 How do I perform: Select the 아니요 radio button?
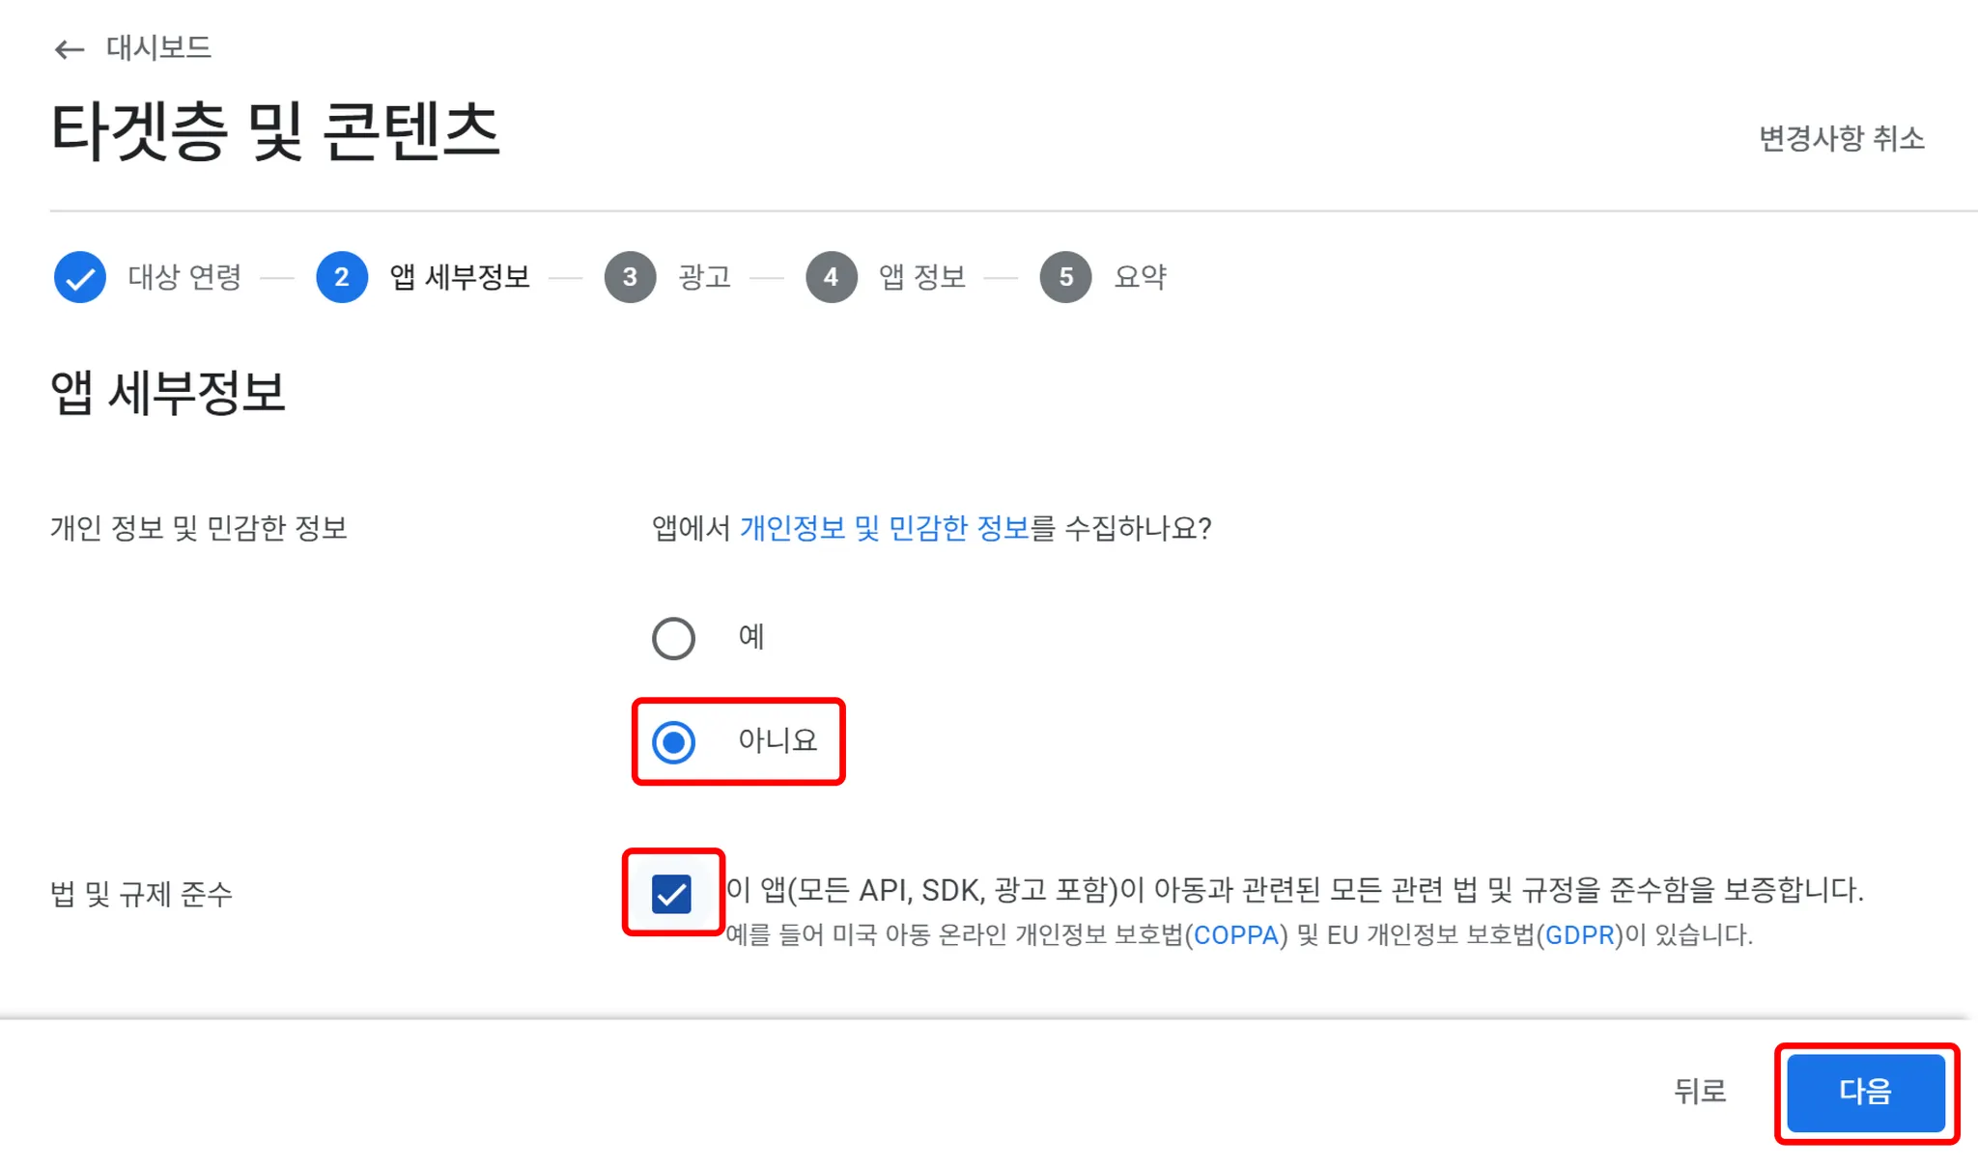(x=673, y=742)
